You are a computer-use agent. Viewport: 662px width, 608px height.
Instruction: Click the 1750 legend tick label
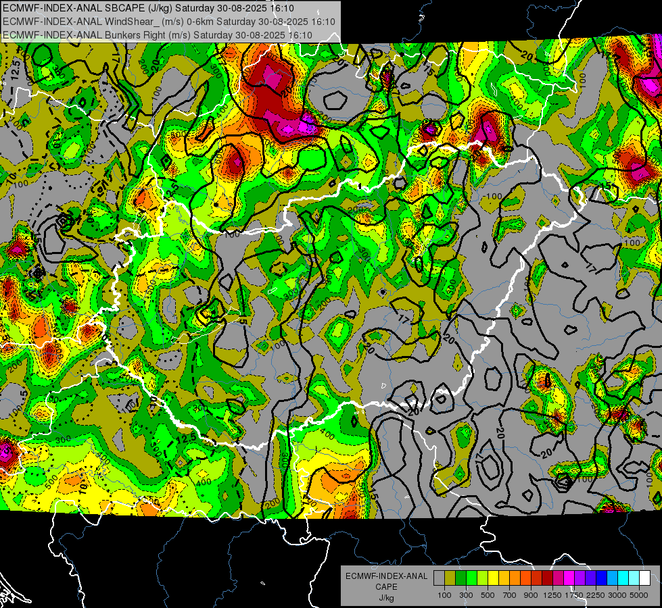574,595
